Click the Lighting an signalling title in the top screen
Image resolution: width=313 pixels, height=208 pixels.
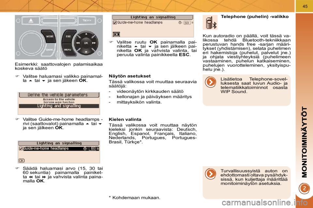pos(153,17)
